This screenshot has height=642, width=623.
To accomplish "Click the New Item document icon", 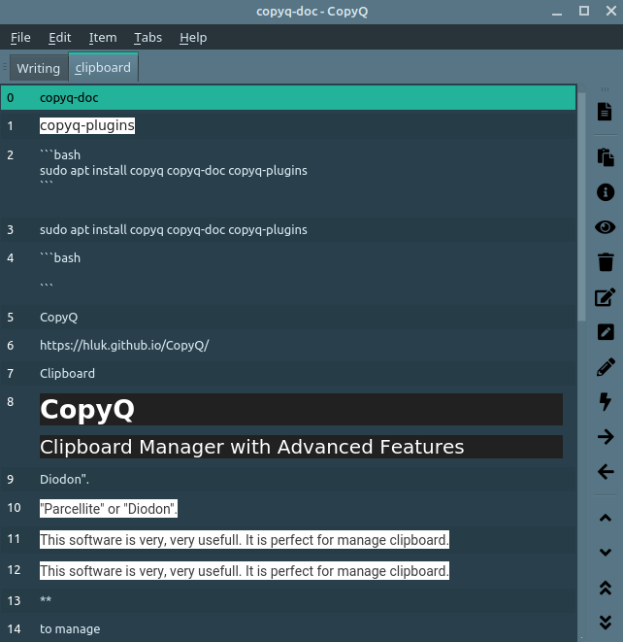I will tap(605, 112).
